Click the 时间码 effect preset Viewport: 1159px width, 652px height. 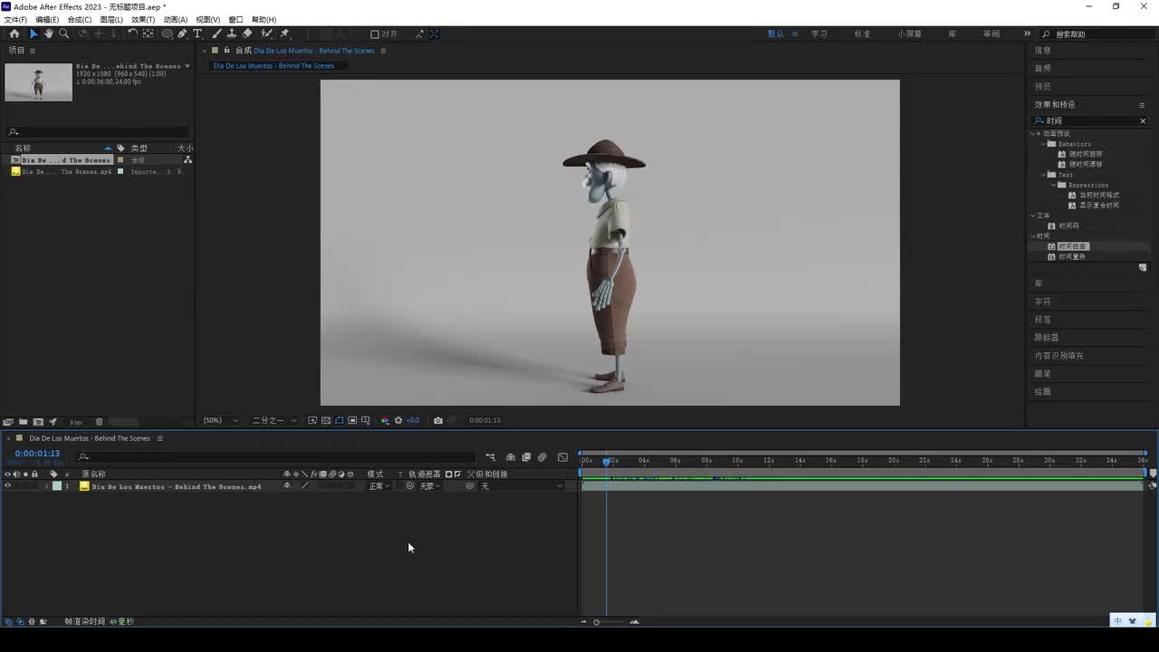pos(1068,226)
